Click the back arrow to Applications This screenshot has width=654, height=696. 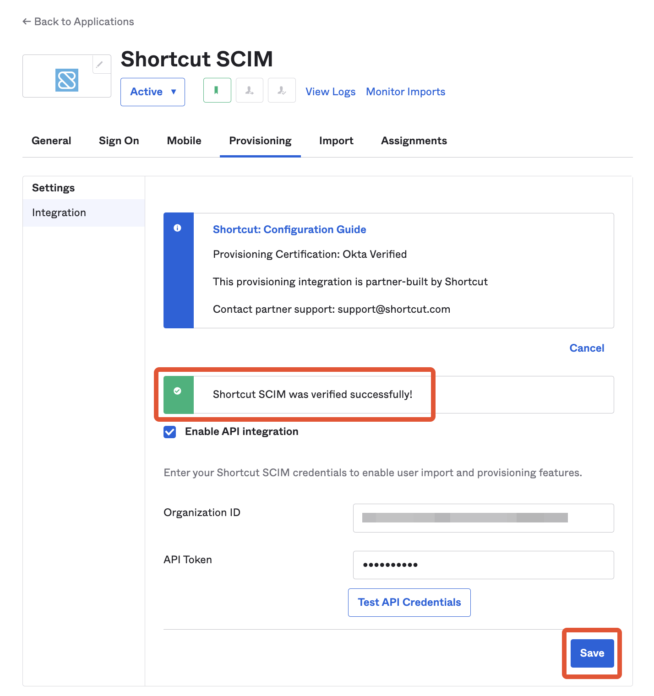(27, 22)
